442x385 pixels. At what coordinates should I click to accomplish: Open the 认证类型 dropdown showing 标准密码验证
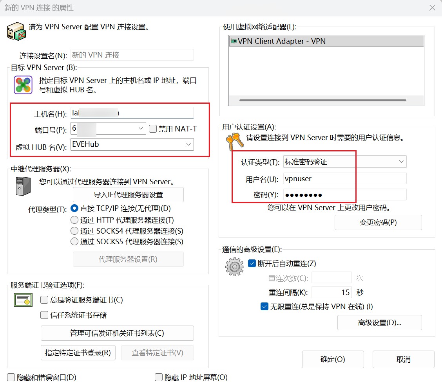(x=401, y=162)
